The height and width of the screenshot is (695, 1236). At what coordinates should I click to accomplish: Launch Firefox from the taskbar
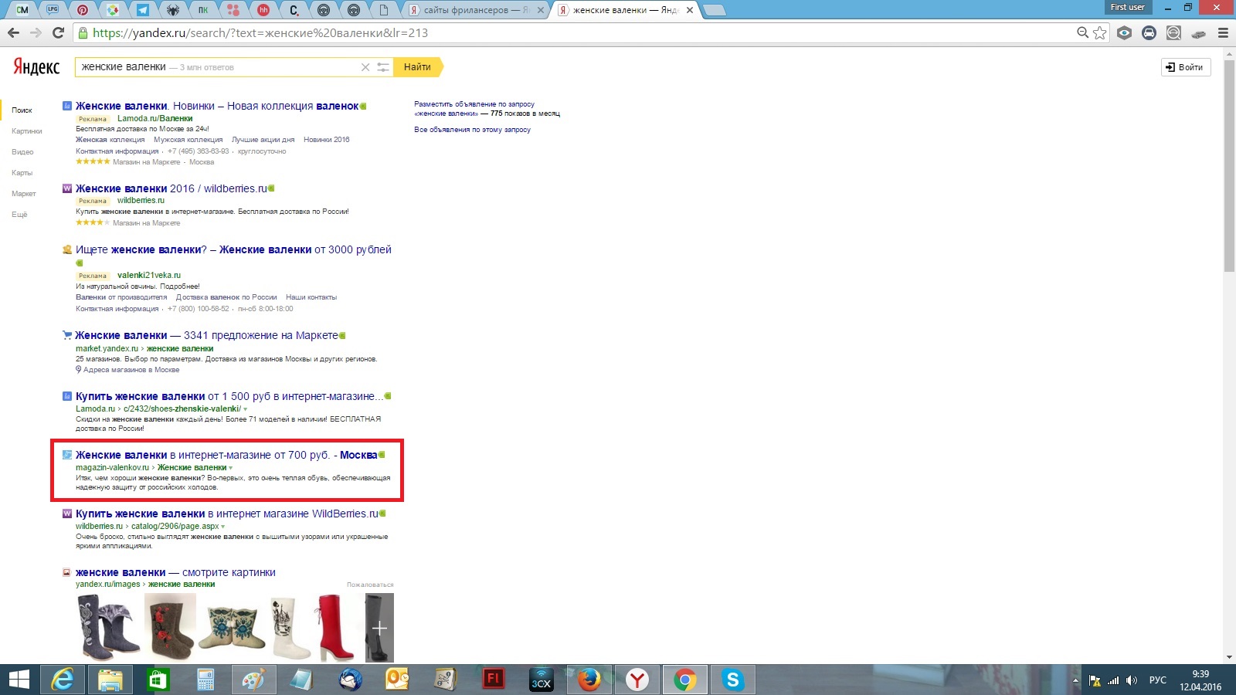tap(589, 680)
